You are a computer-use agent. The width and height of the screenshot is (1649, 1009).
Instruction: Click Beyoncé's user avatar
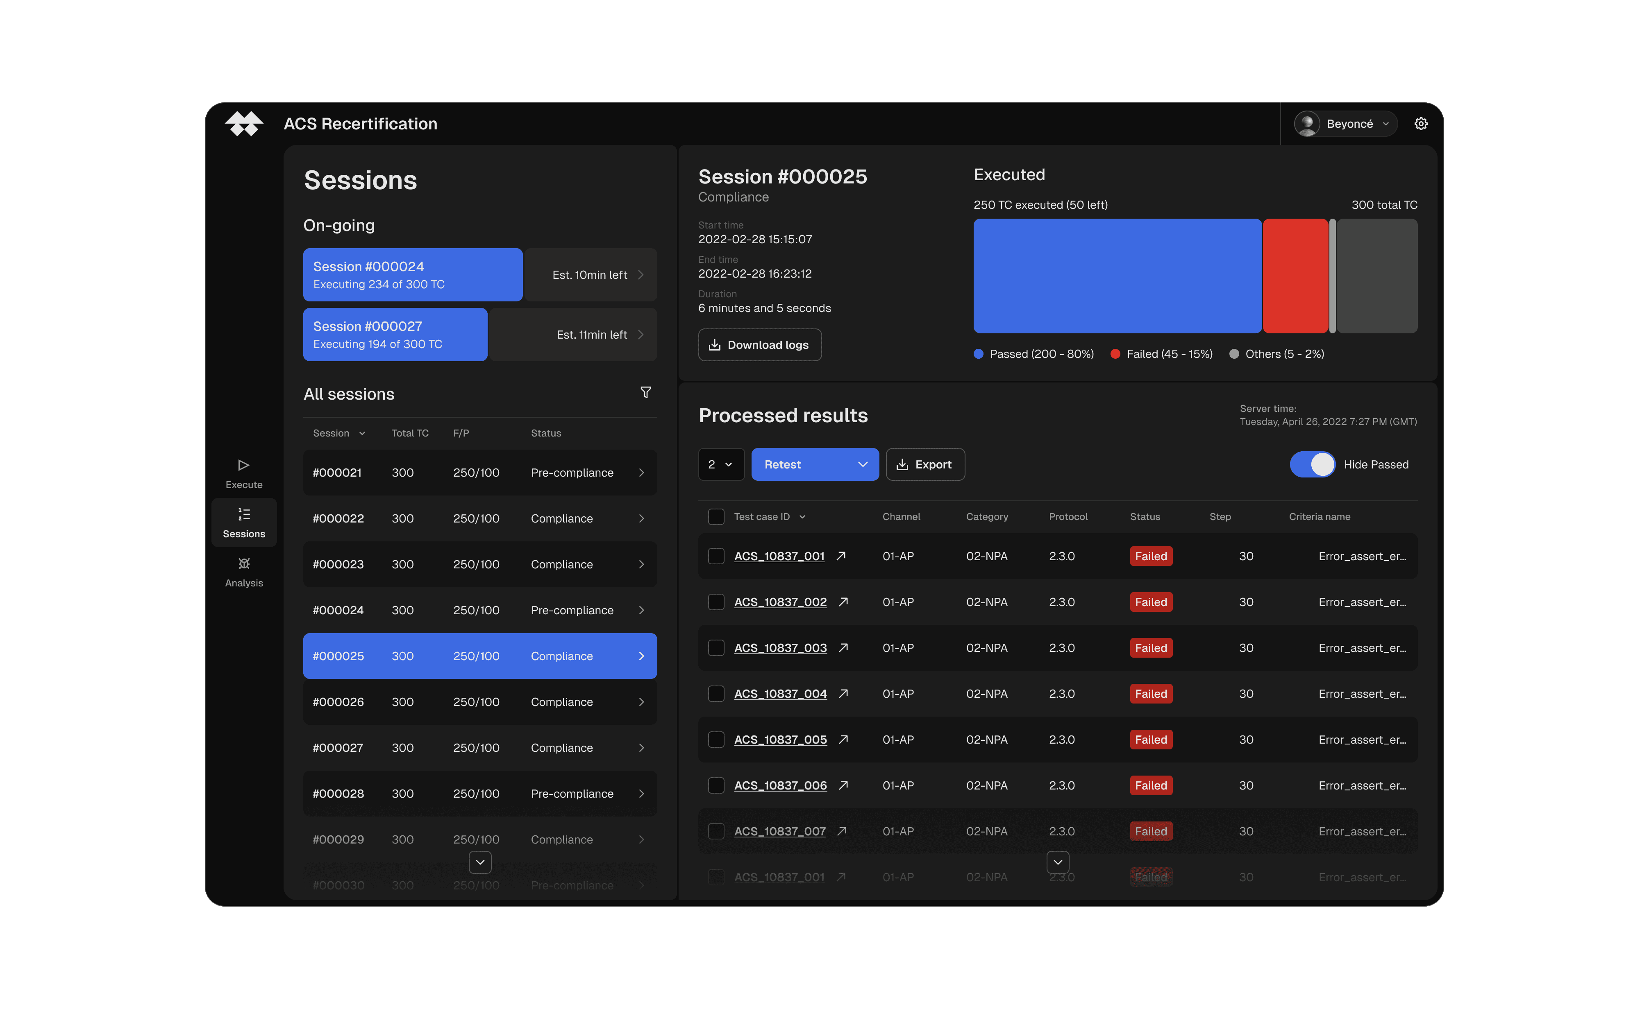pyautogui.click(x=1307, y=124)
